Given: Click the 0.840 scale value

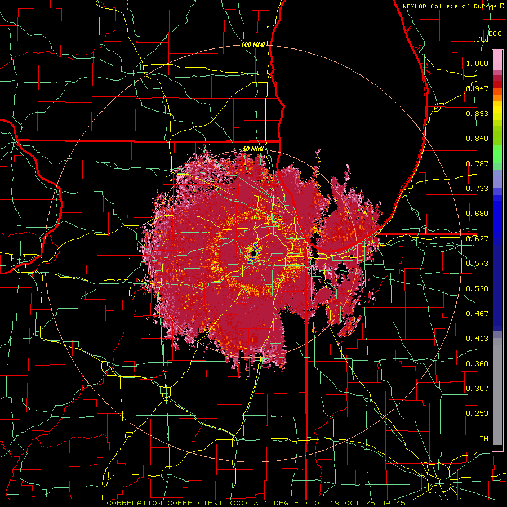Looking at the screenshot, I should click(477, 139).
